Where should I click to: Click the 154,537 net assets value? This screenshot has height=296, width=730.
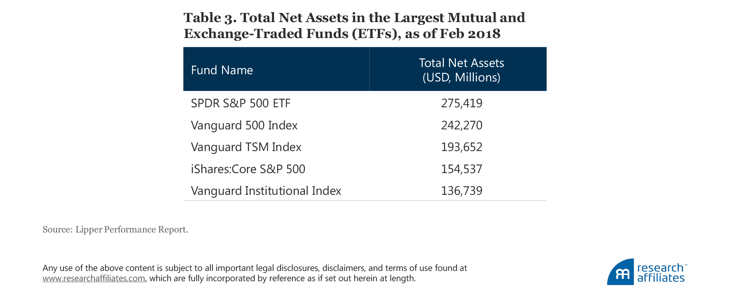462,169
